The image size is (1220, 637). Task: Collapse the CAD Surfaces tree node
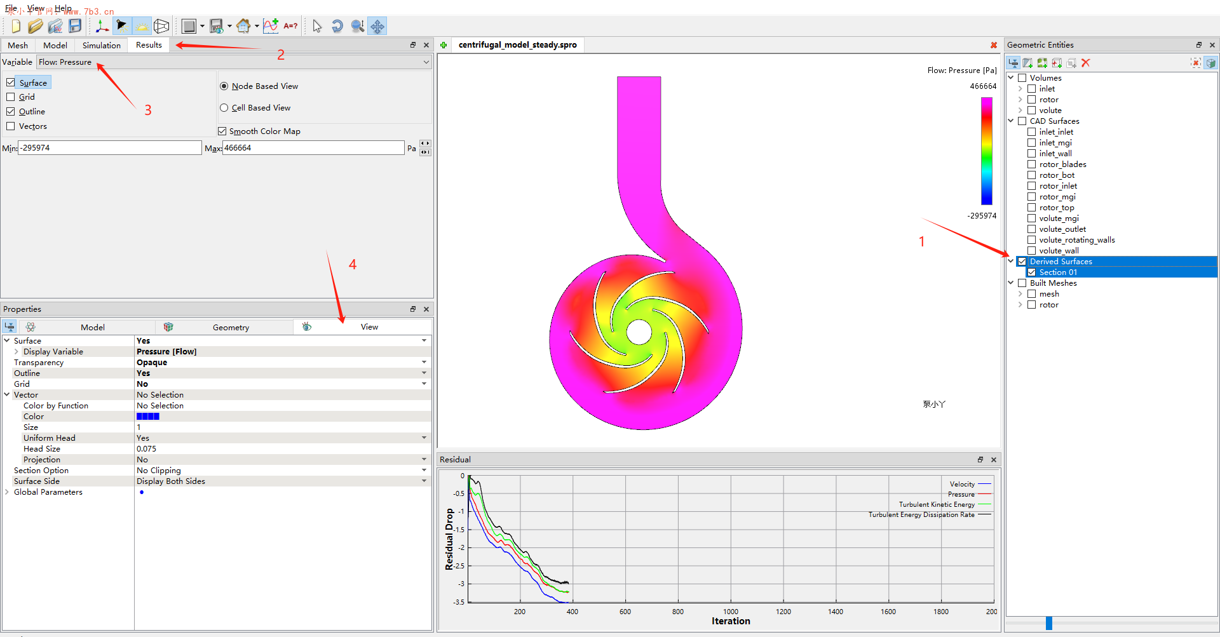[x=1011, y=121]
